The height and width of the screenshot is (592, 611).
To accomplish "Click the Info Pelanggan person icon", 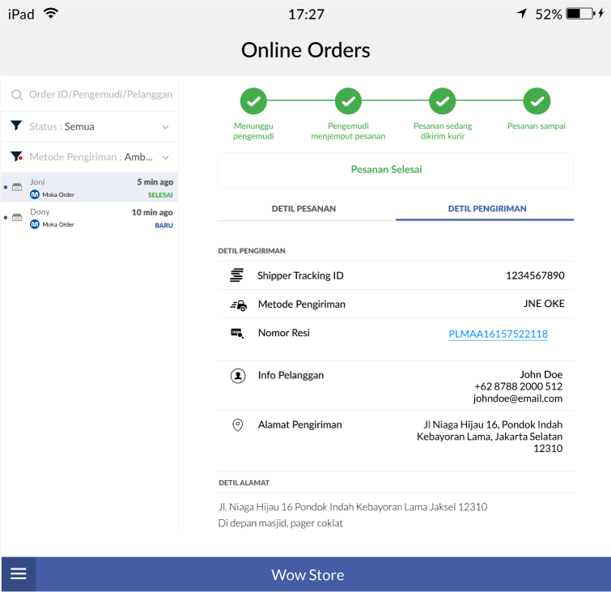I will point(238,376).
